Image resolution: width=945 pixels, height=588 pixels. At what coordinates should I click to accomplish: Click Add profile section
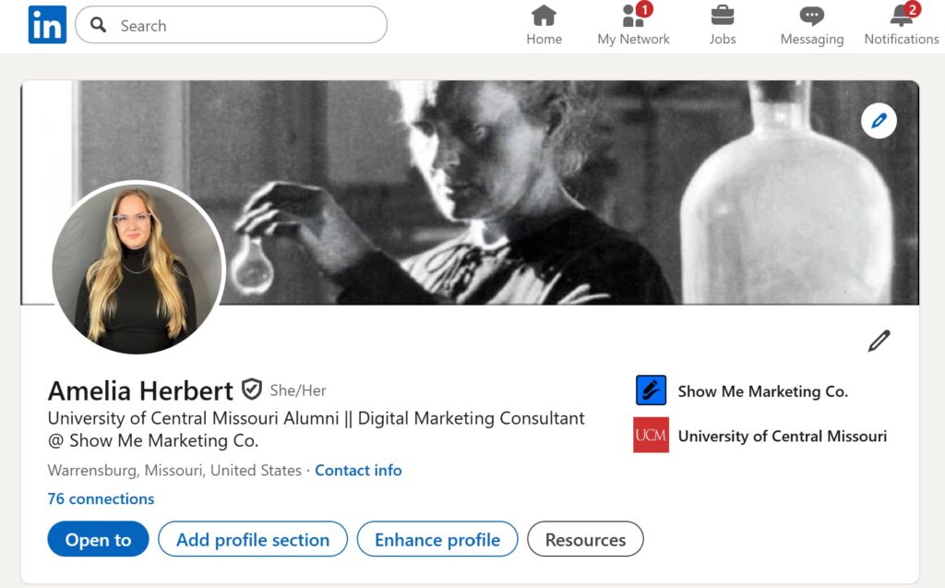pyautogui.click(x=252, y=539)
